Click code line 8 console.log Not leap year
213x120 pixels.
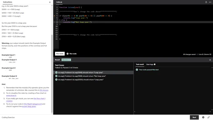77,22
